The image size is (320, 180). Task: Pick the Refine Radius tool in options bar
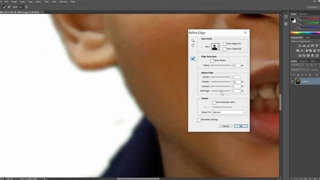pyautogui.click(x=4, y=7)
